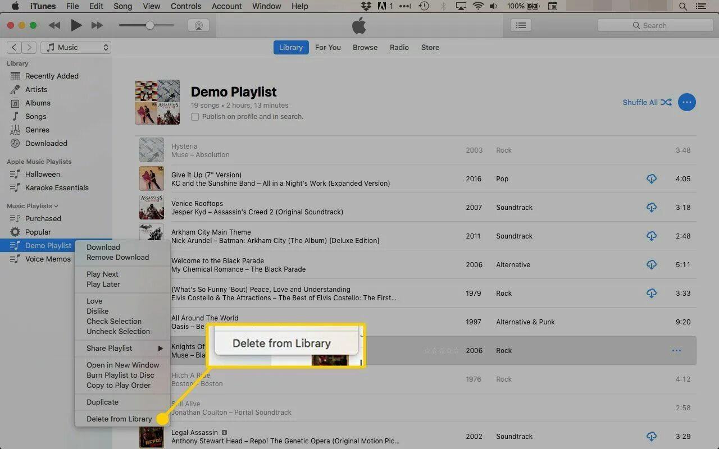Choose Dislike from context menu
Image resolution: width=719 pixels, height=449 pixels.
pos(122,311)
